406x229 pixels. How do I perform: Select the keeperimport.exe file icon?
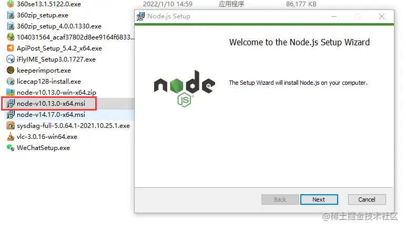(11, 70)
